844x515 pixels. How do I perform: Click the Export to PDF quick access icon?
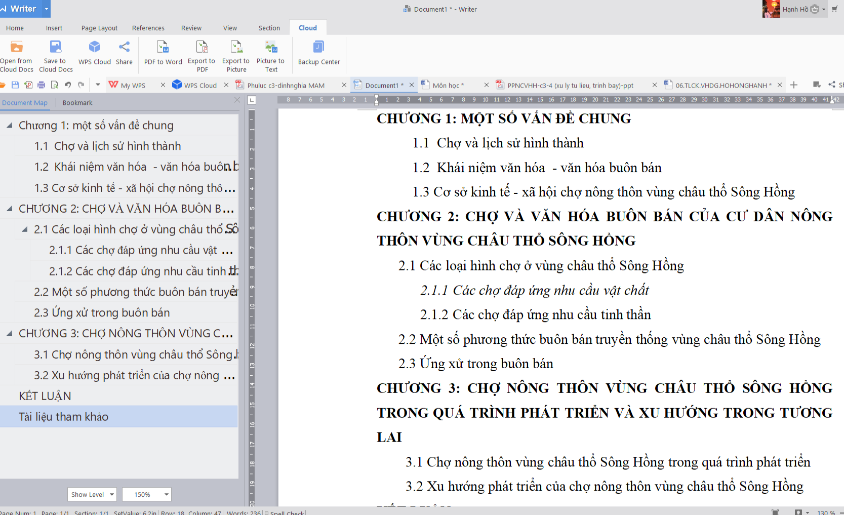28,85
